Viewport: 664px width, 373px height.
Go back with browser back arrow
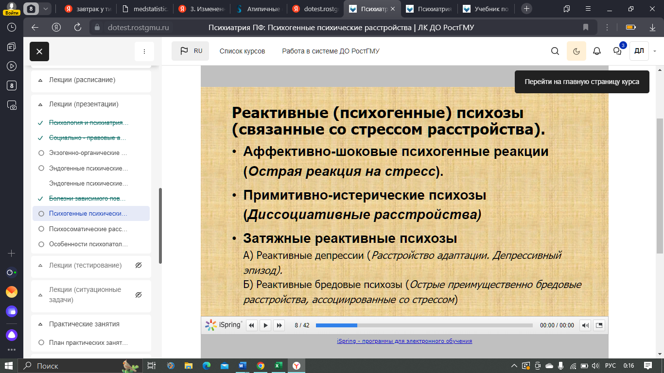(x=34, y=27)
